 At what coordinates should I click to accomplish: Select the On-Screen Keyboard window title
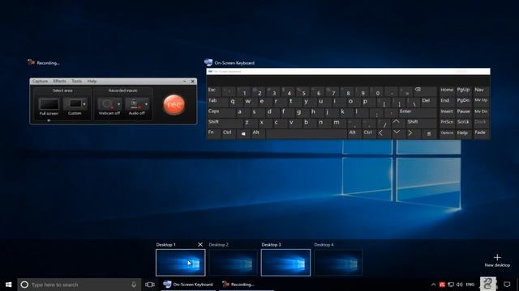tap(234, 63)
